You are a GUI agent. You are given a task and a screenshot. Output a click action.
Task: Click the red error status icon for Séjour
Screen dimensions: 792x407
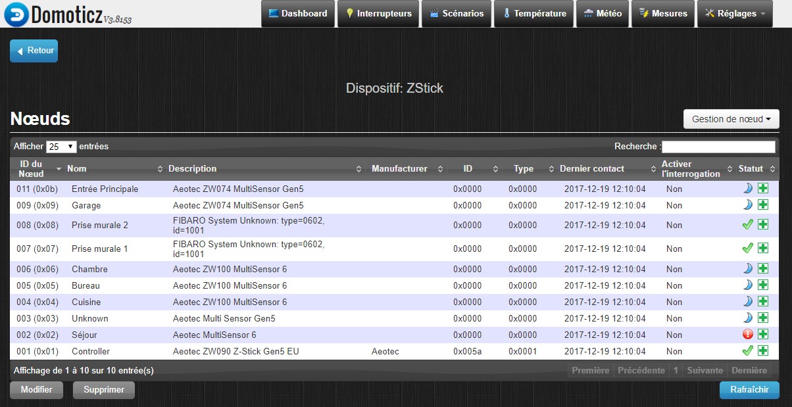click(x=747, y=334)
